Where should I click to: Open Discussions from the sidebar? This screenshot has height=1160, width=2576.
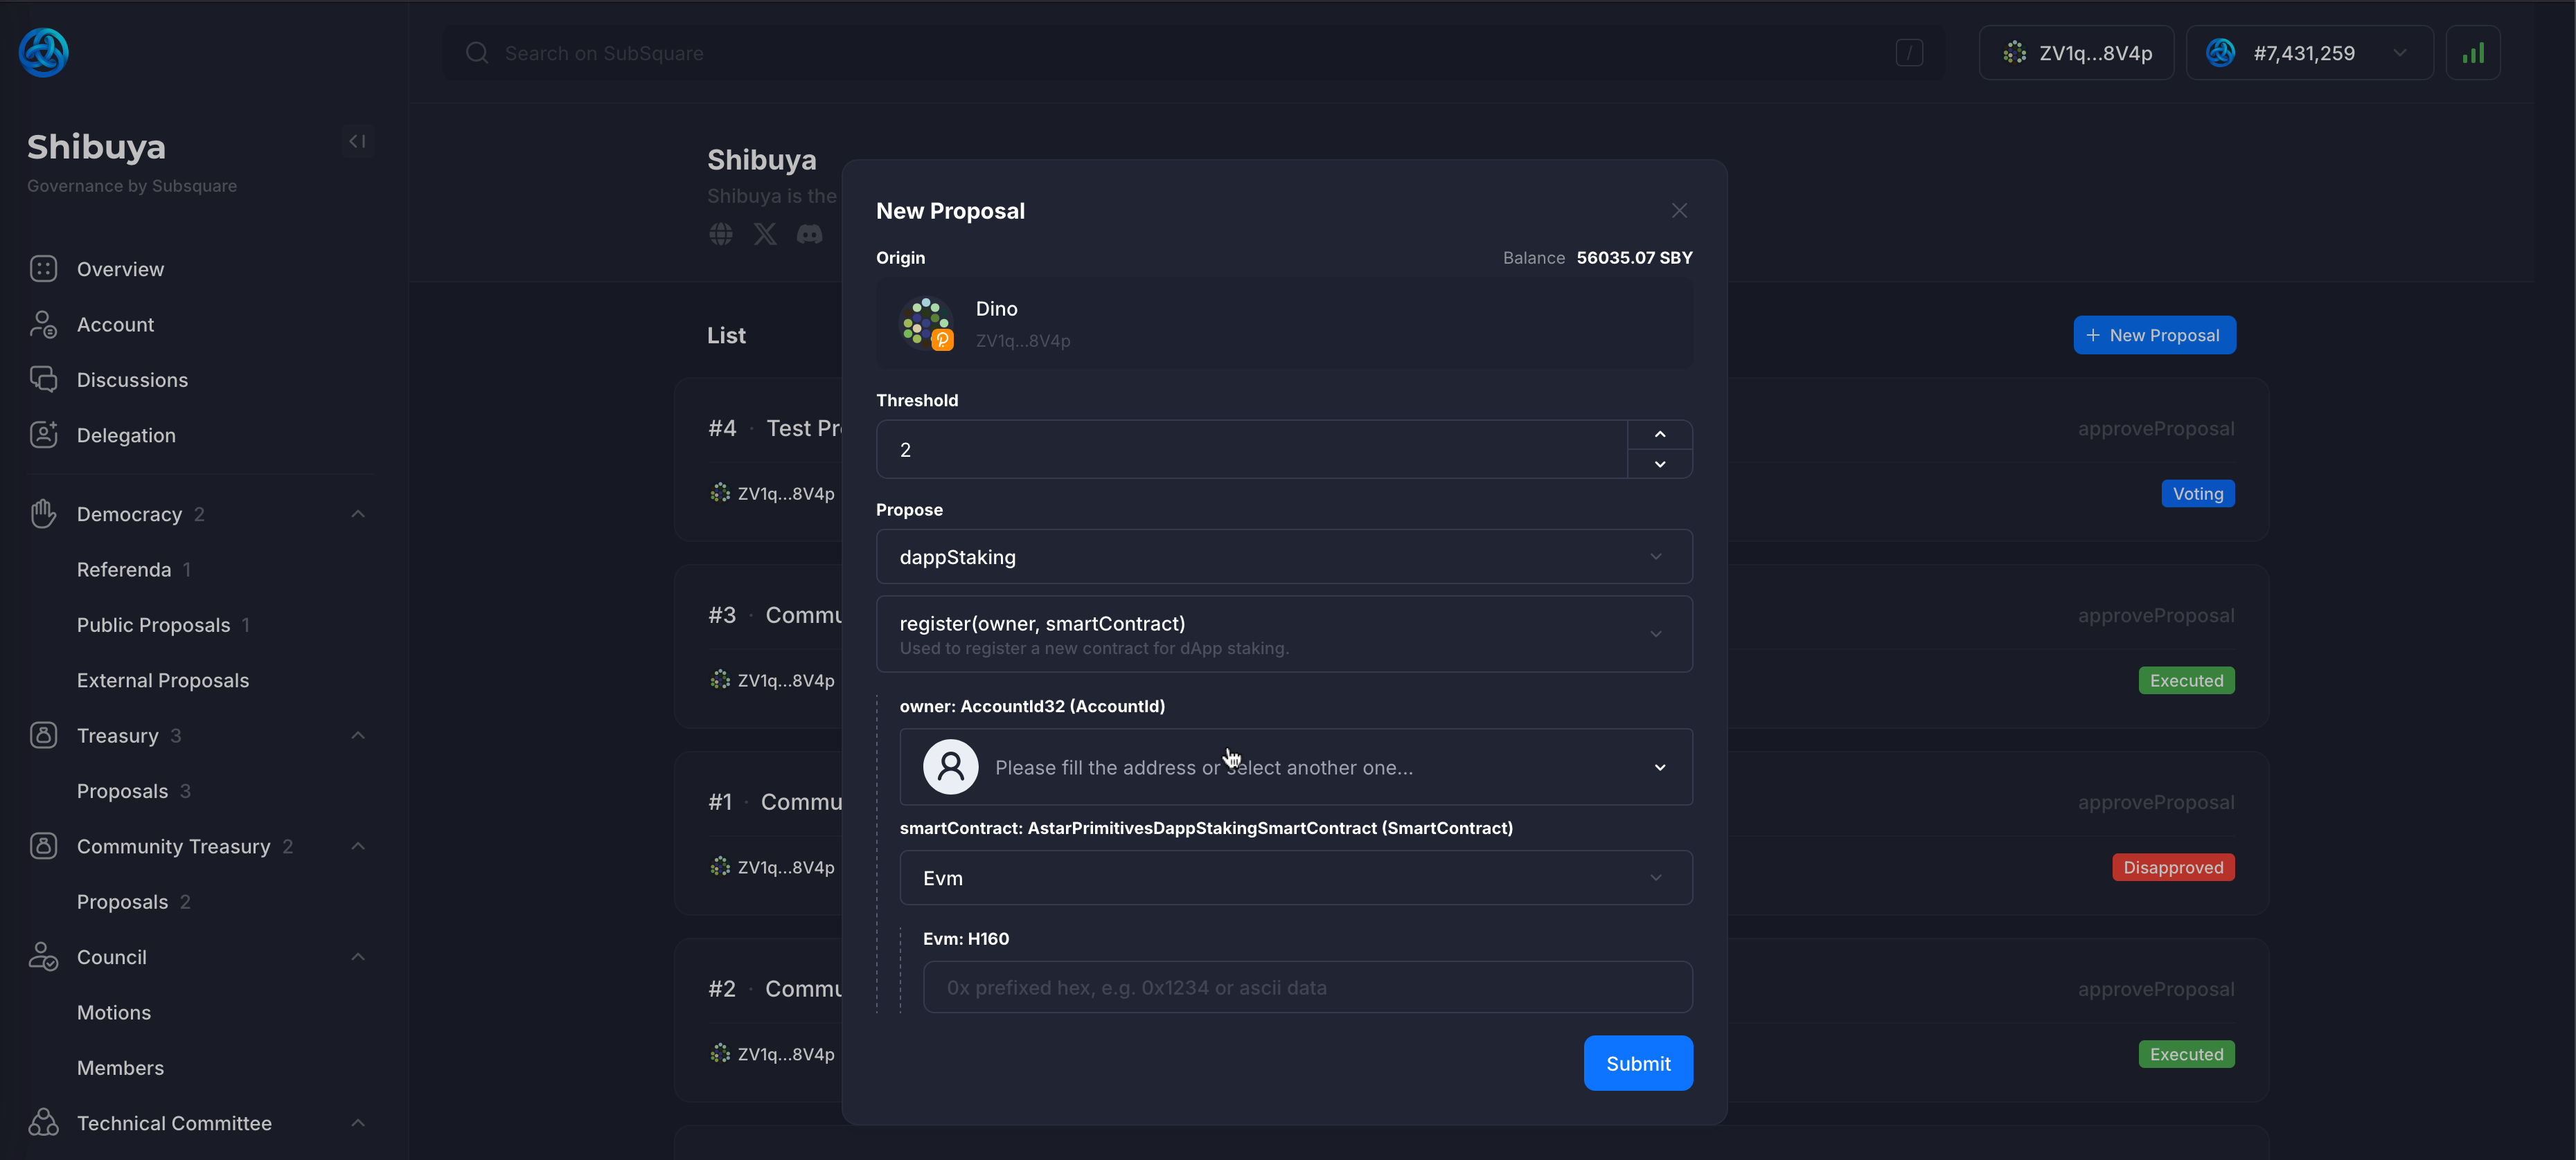[133, 380]
